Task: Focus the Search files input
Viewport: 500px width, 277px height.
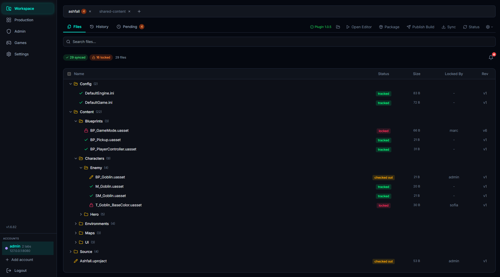Action: (x=279, y=42)
